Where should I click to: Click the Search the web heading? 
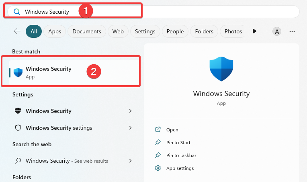coord(32,144)
